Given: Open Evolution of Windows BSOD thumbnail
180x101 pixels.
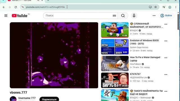Looking at the screenshot, I should pos(115,47).
